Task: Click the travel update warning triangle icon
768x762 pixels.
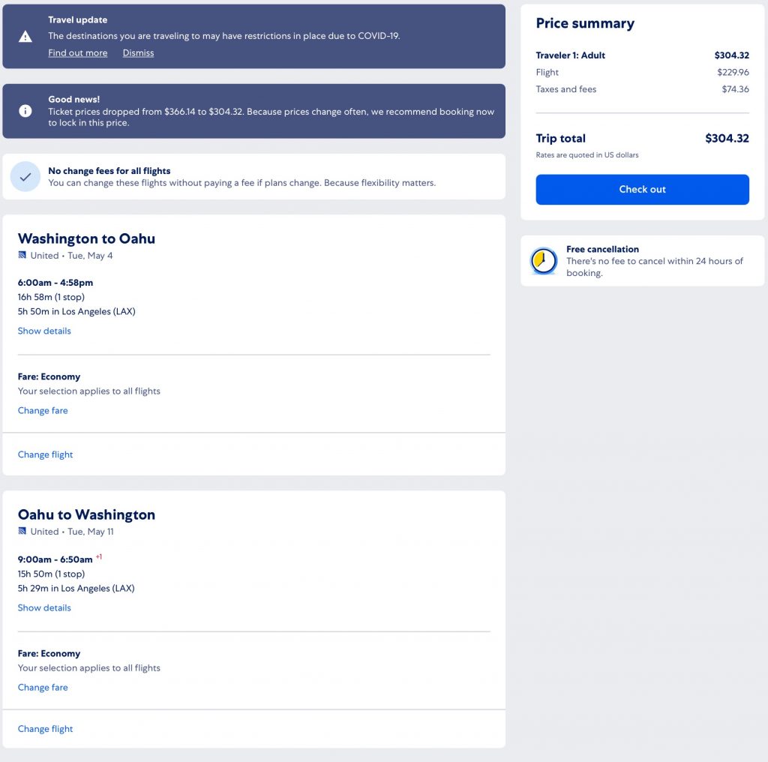Action: (25, 36)
